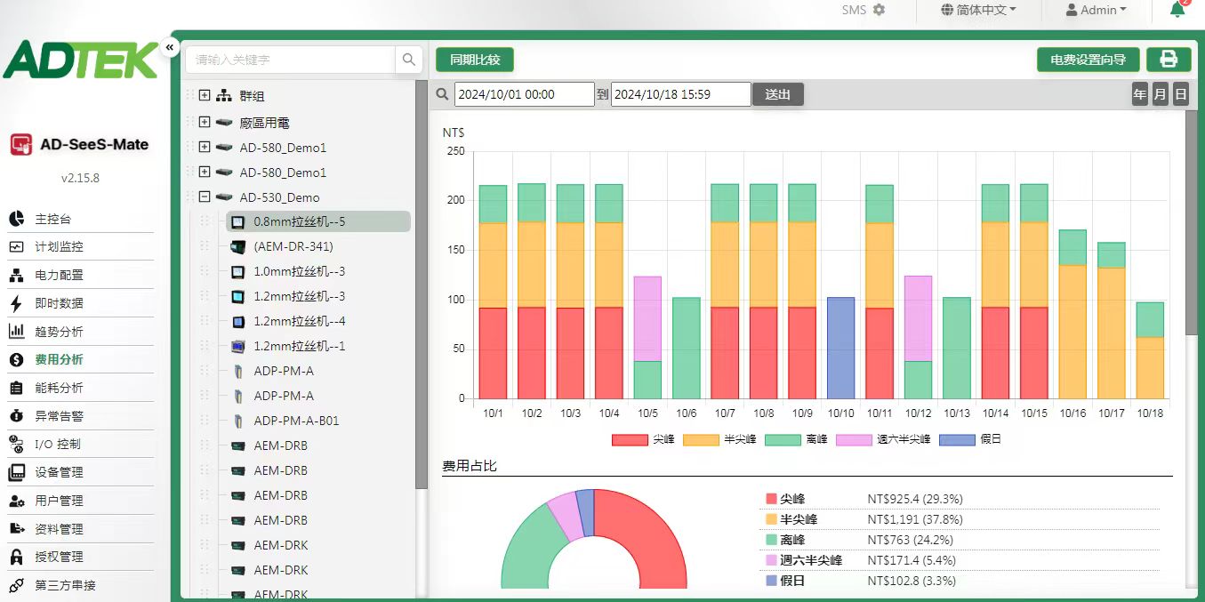Click the 主控台 dashboard icon
Image resolution: width=1205 pixels, height=602 pixels.
click(x=16, y=219)
